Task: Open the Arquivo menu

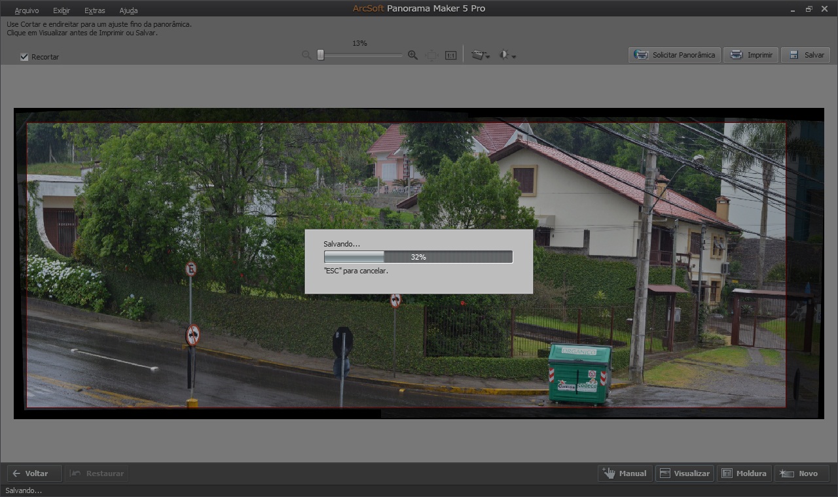Action: tap(27, 10)
